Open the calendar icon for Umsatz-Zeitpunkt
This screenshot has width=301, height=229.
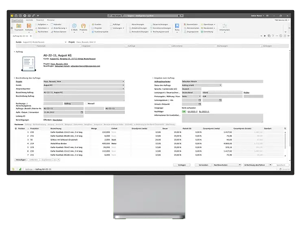tap(200, 103)
